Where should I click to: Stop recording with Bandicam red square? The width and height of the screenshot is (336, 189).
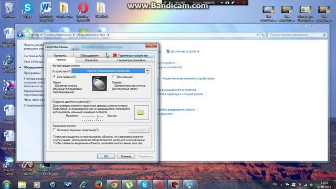tap(244, 3)
